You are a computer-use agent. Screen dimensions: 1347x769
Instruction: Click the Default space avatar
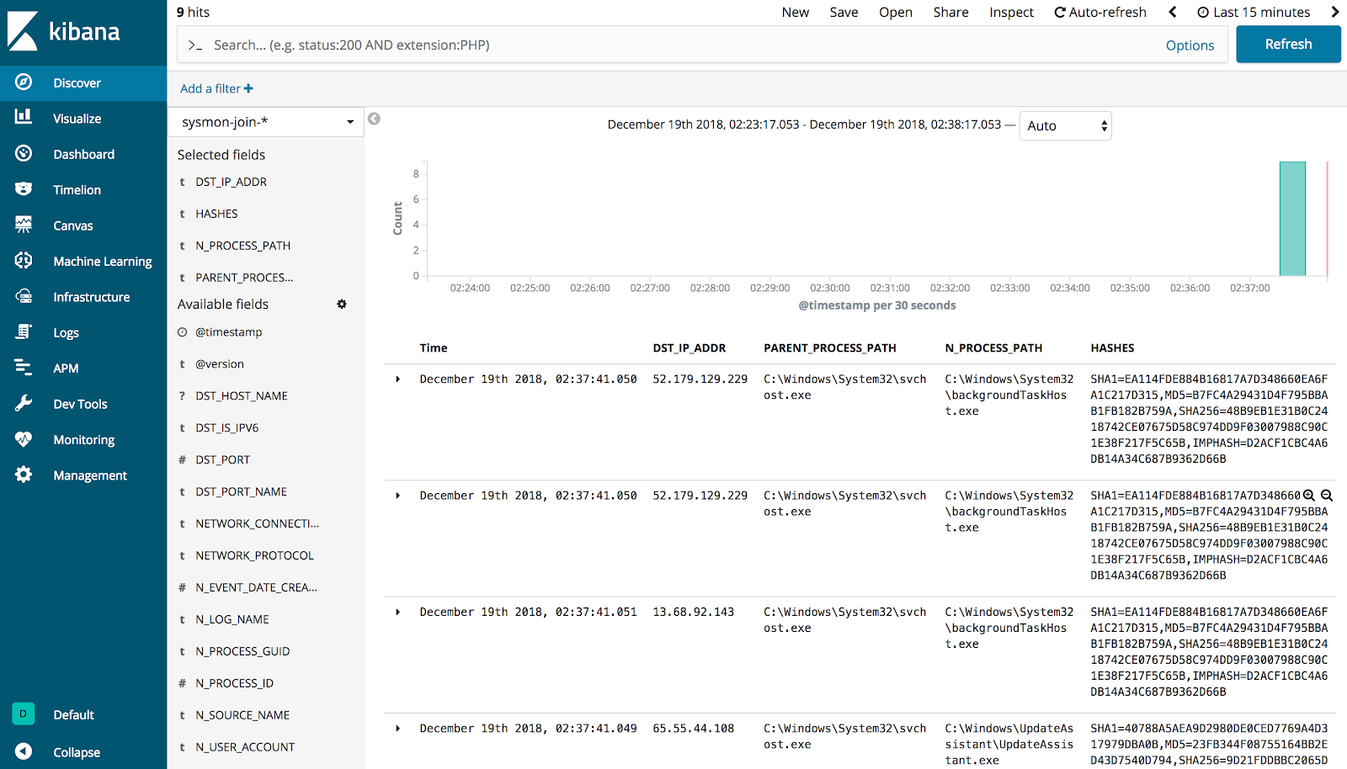click(x=24, y=713)
